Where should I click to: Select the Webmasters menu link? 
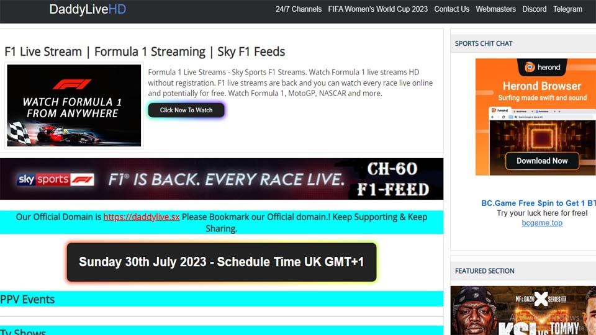[495, 9]
